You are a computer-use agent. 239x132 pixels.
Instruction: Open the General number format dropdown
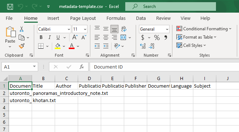coord(167,29)
